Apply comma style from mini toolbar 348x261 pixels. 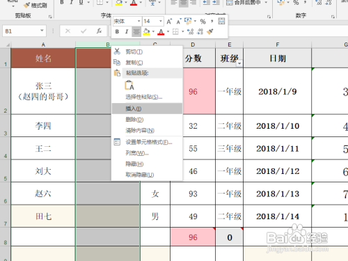coord(212,22)
